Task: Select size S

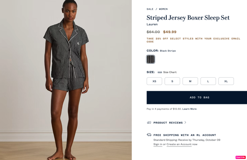Action: coord(172,81)
